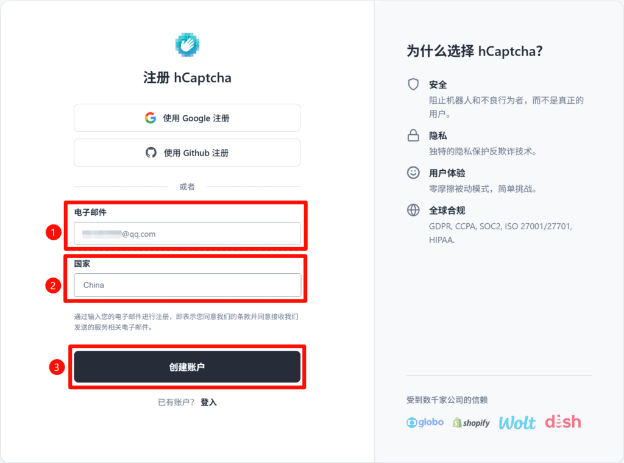This screenshot has width=624, height=463.
Task: Click the globo company logo
Action: pos(425,422)
